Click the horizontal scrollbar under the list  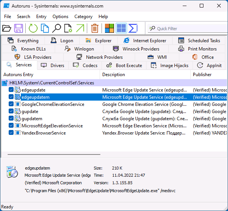[x=54, y=154]
